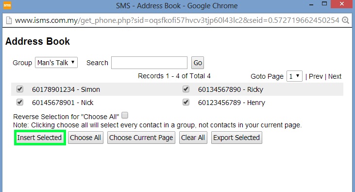
Task: Click the URL text in address bar
Action: (x=177, y=20)
